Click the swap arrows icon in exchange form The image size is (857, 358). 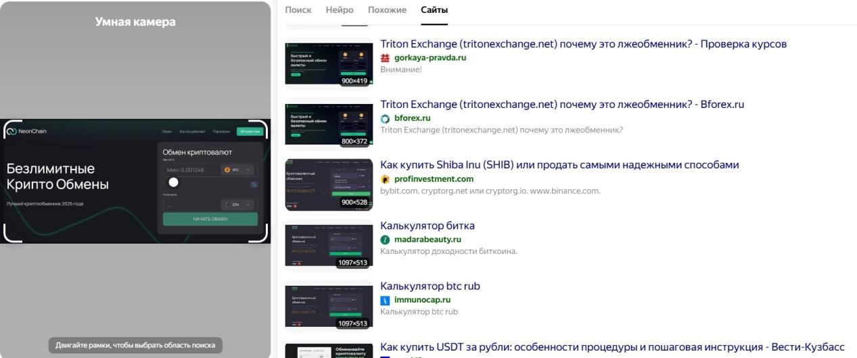pyautogui.click(x=254, y=184)
